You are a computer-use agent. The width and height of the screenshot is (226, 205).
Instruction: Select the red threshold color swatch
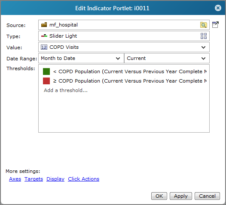46,81
